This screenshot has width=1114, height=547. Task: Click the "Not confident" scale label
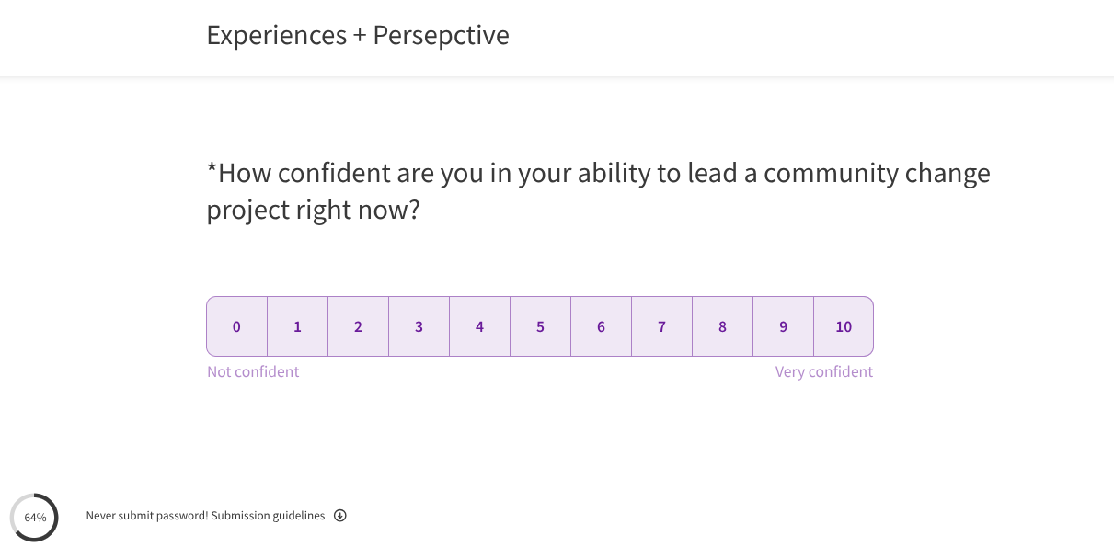(253, 371)
